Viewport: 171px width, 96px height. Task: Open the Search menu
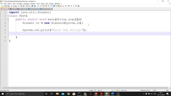click(9, 4)
